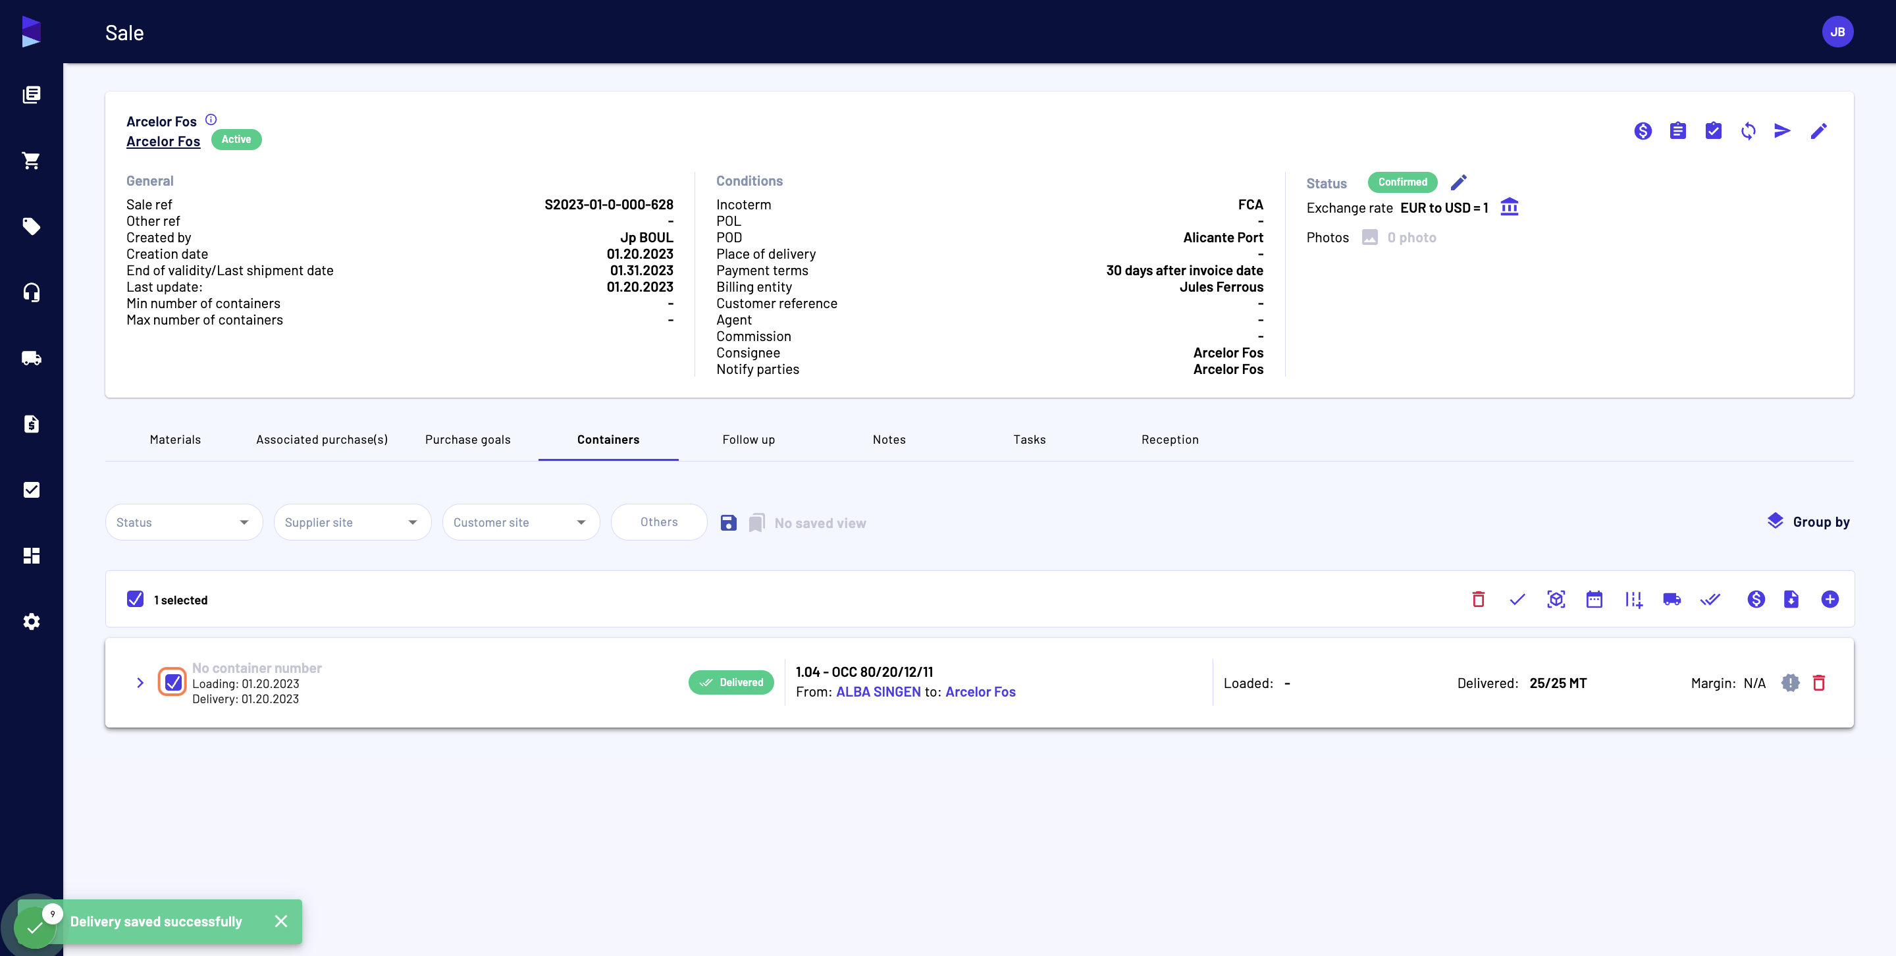Open the headset support sidebar icon
Screen dimensions: 1896x956
[31, 292]
